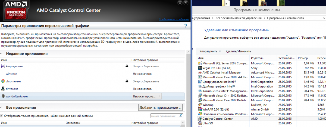
Task: Select the worldoftanks.exe row
Action: (92, 96)
